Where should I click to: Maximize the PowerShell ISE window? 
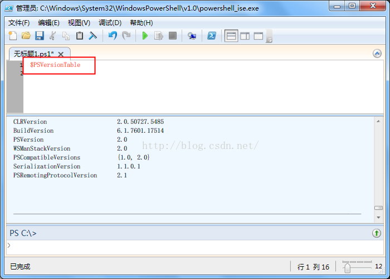352,6
